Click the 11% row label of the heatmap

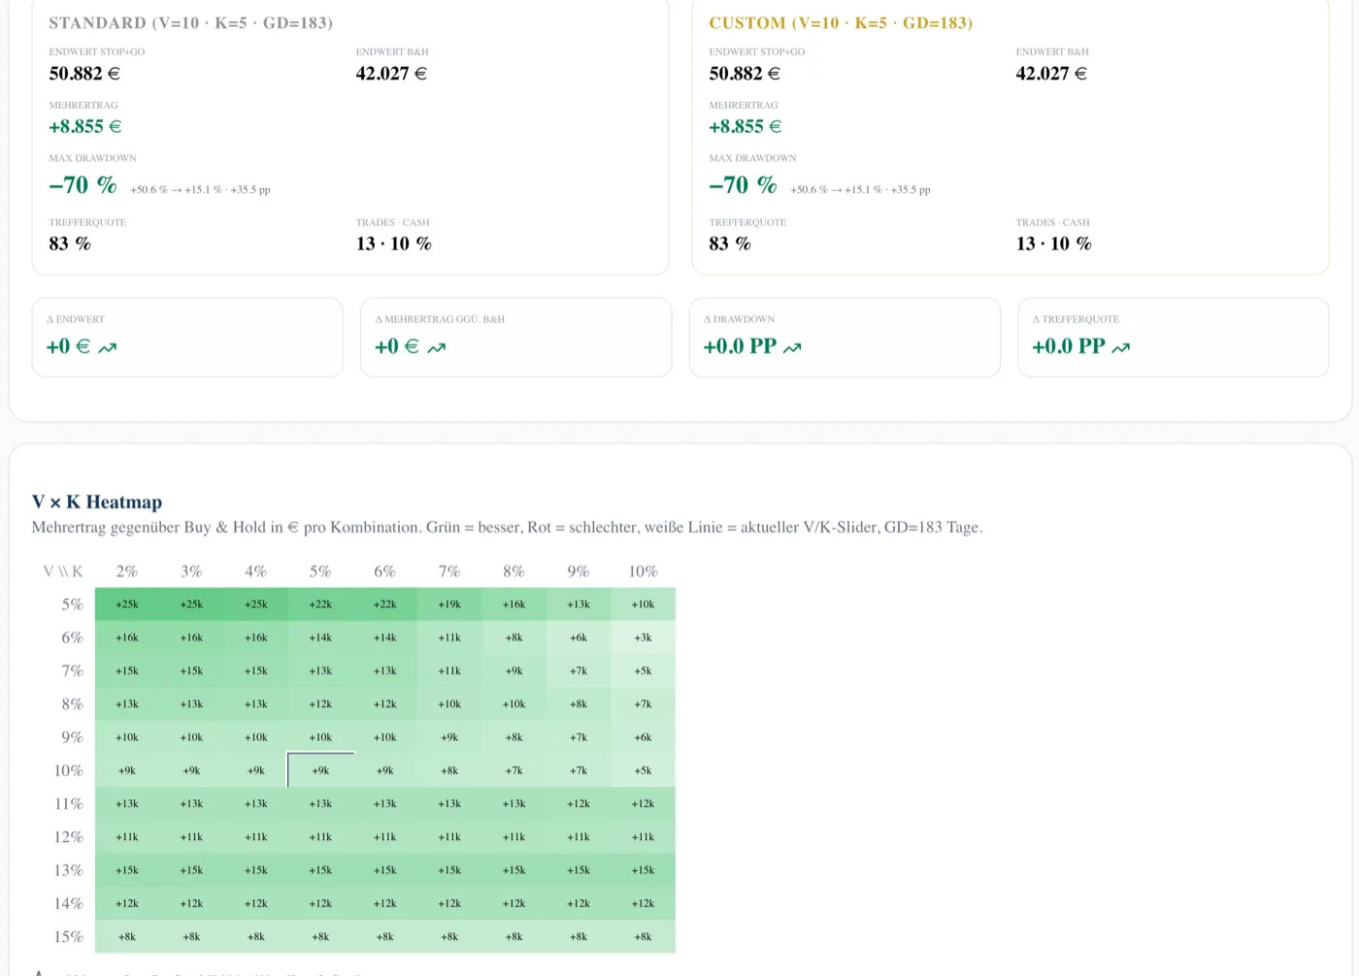point(69,803)
